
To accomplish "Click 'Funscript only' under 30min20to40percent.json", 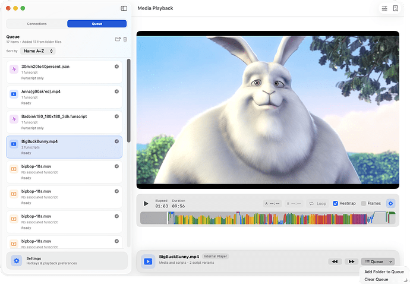I will [33, 78].
